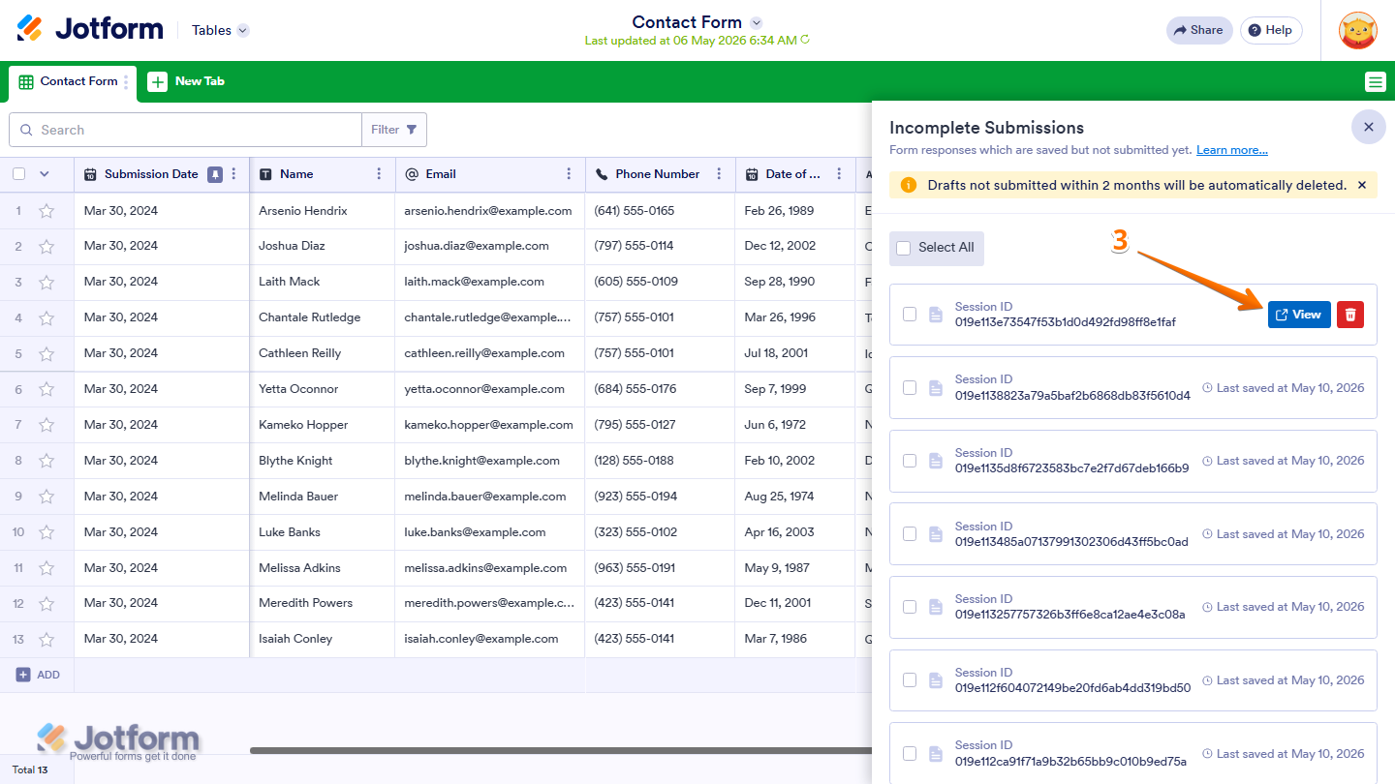Viewport: 1395px width, 784px height.
Task: Open the Tables product dropdown
Action: pos(220,30)
